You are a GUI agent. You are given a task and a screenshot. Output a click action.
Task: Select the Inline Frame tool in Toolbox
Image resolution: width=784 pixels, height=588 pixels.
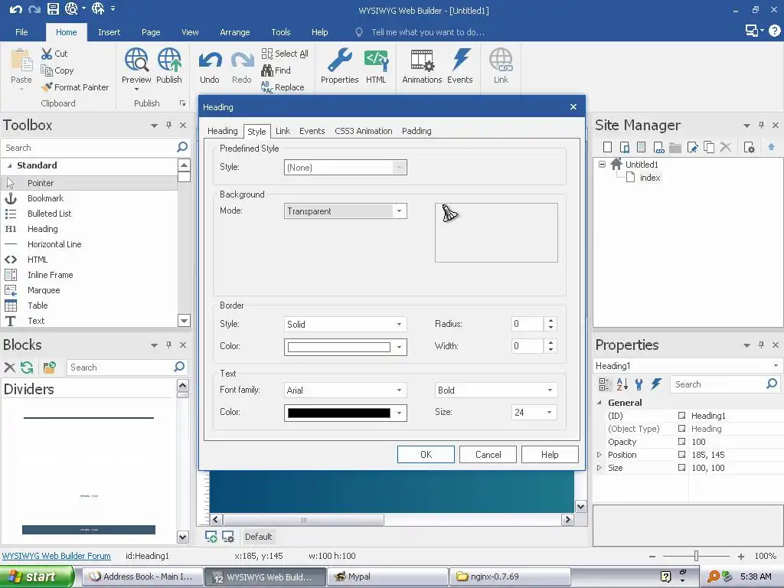pyautogui.click(x=89, y=275)
